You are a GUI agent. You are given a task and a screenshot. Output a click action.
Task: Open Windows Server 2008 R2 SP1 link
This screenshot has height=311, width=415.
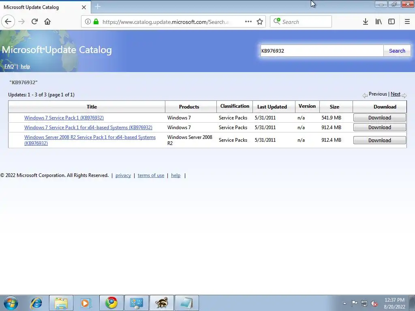click(x=90, y=140)
